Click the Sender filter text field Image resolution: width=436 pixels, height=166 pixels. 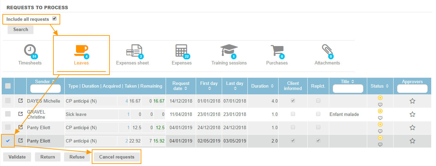(45, 89)
